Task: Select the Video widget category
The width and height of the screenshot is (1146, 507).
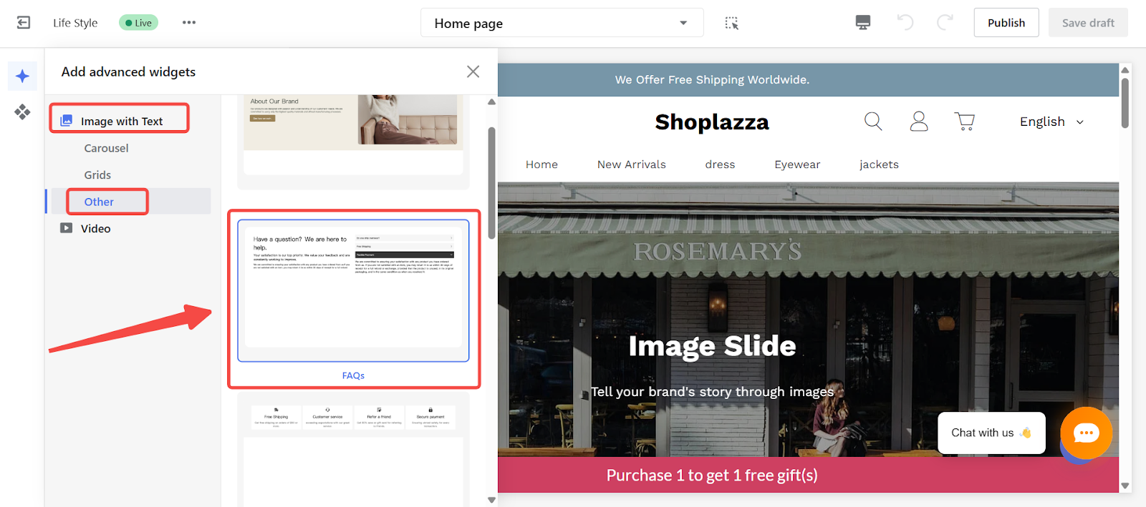Action: click(x=95, y=229)
